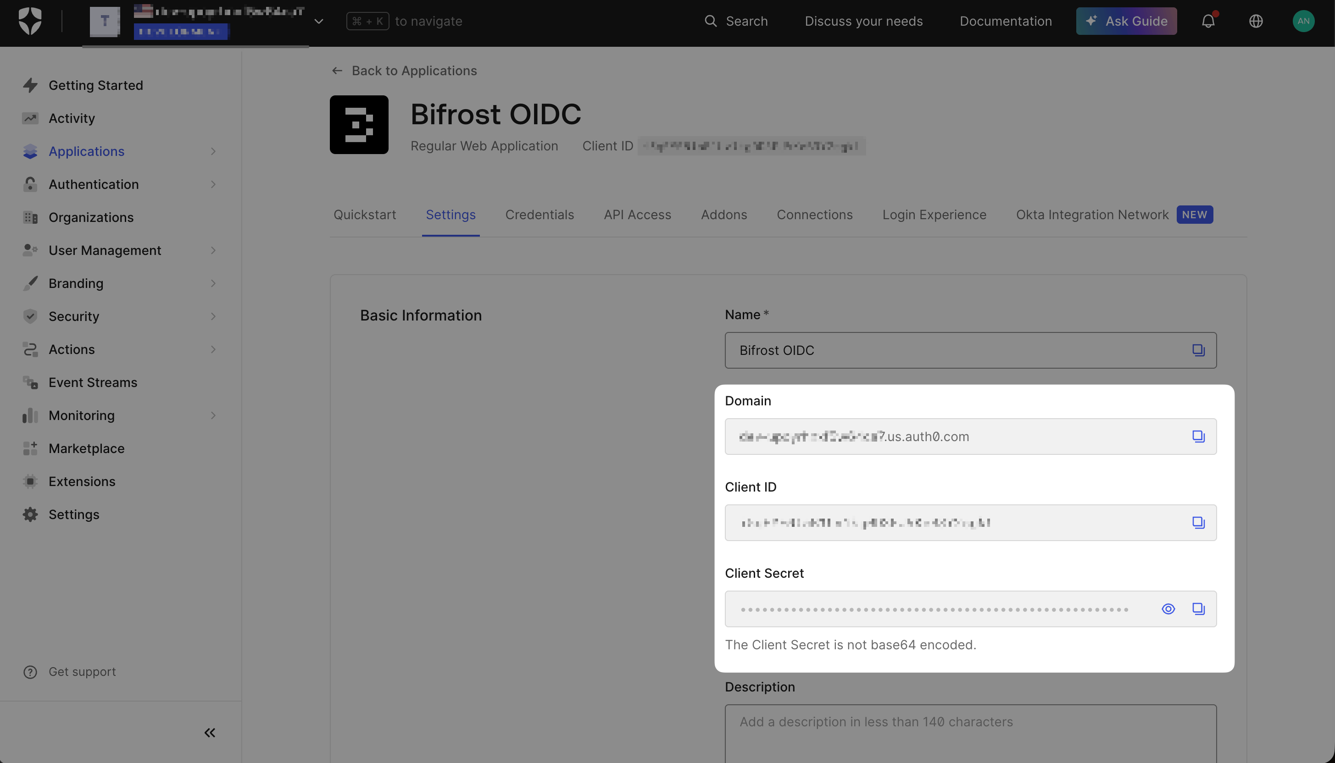Click the Auth0 shield logo
The image size is (1335, 763).
click(x=30, y=21)
